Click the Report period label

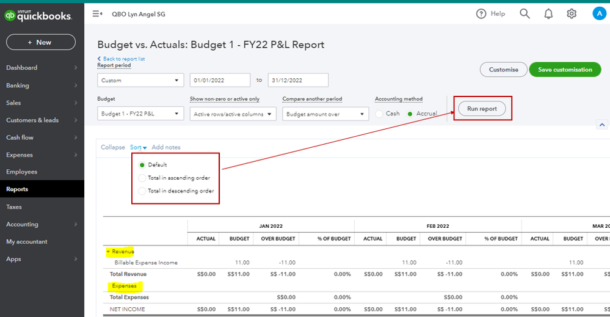pyautogui.click(x=114, y=65)
